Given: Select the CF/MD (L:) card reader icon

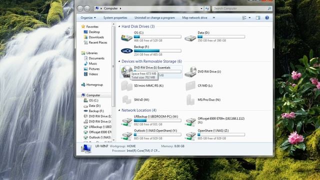Looking at the screenshot, I should tap(190, 85).
